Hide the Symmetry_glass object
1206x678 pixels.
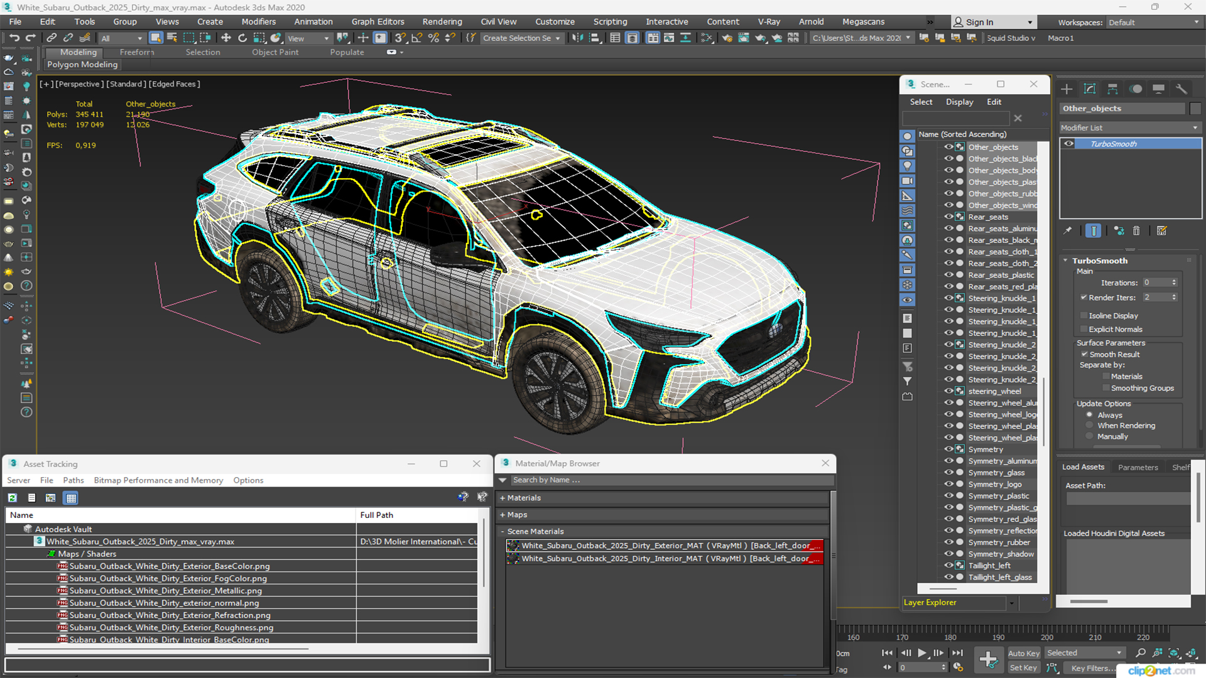coord(948,473)
